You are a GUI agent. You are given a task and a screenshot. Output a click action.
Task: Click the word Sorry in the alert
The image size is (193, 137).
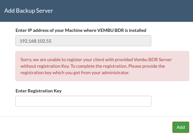coord(26,60)
